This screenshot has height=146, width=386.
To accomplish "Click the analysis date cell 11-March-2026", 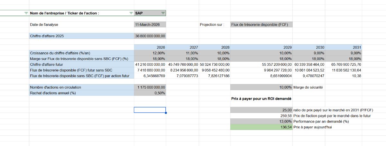I will tap(150, 25).
